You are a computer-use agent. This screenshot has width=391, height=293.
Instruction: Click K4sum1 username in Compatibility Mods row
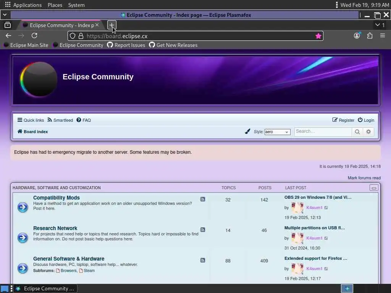coord(314,208)
